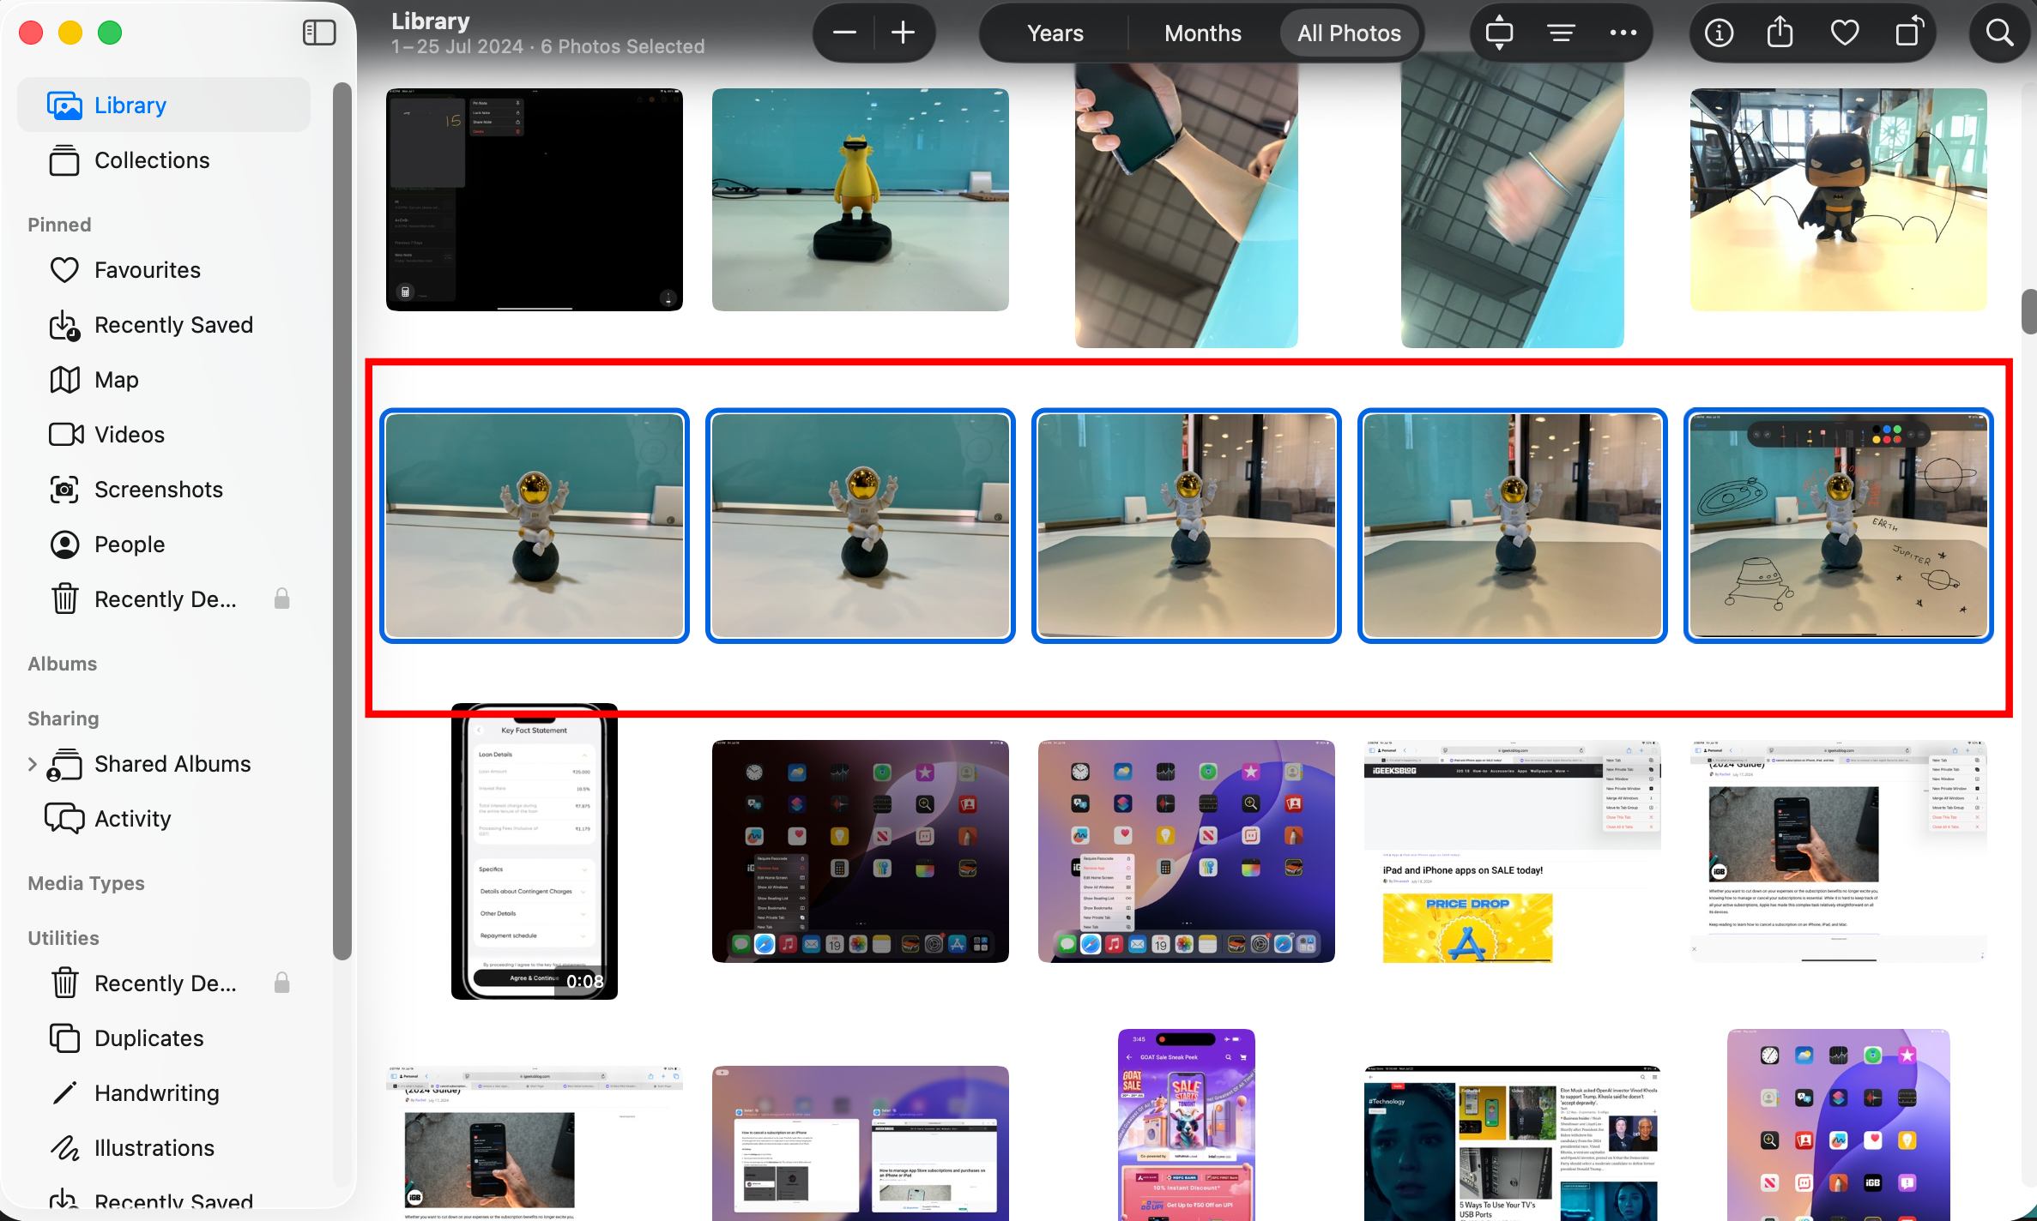Click lock icon beside pinned Recently Deleted
Screen dimensions: 2037x1221
tap(281, 598)
